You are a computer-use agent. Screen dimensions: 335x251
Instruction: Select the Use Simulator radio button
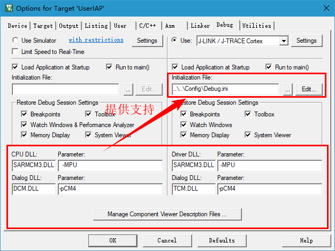15,40
